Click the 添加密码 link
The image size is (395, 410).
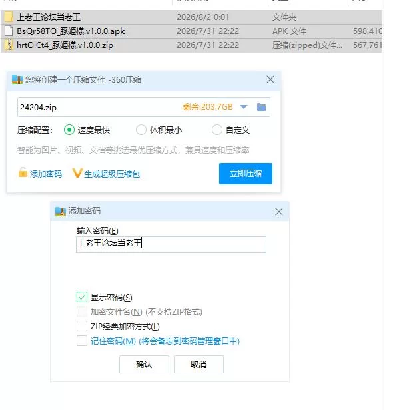[x=46, y=174]
